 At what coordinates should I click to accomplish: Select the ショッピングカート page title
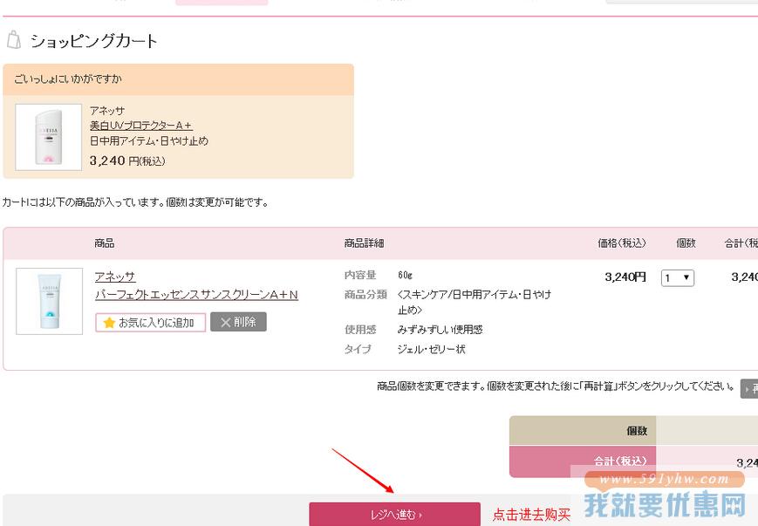click(94, 41)
